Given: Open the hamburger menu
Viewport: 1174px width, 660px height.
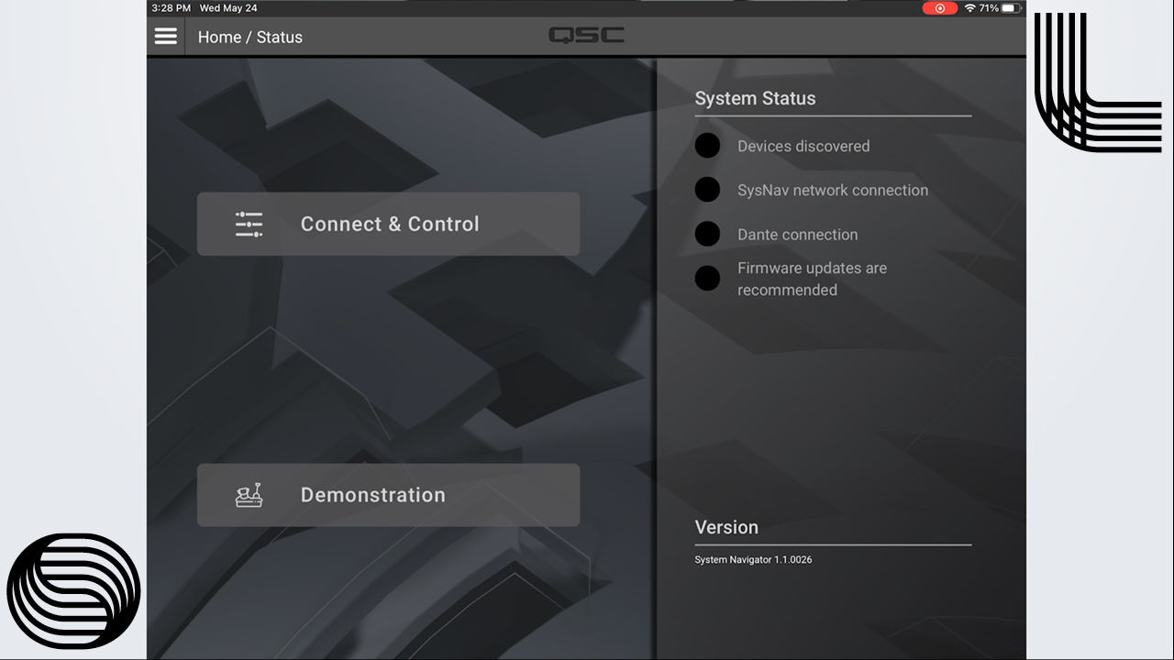Looking at the screenshot, I should click(166, 37).
